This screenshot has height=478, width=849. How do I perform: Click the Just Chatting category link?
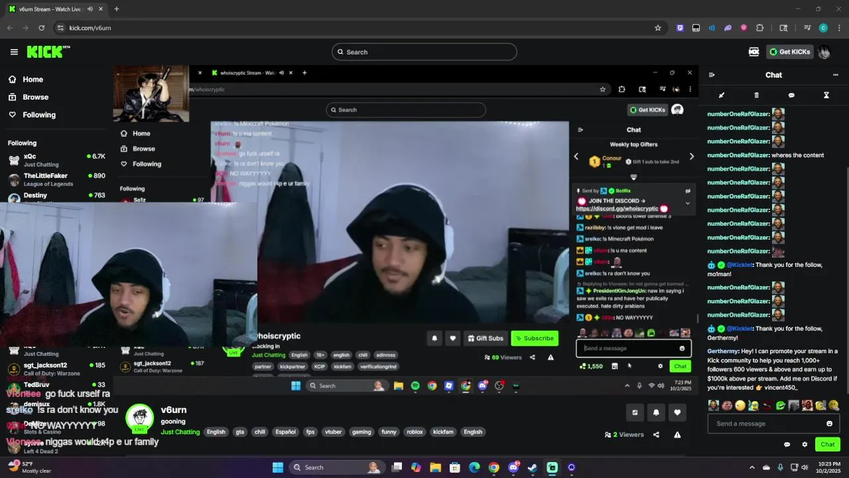tap(180, 432)
